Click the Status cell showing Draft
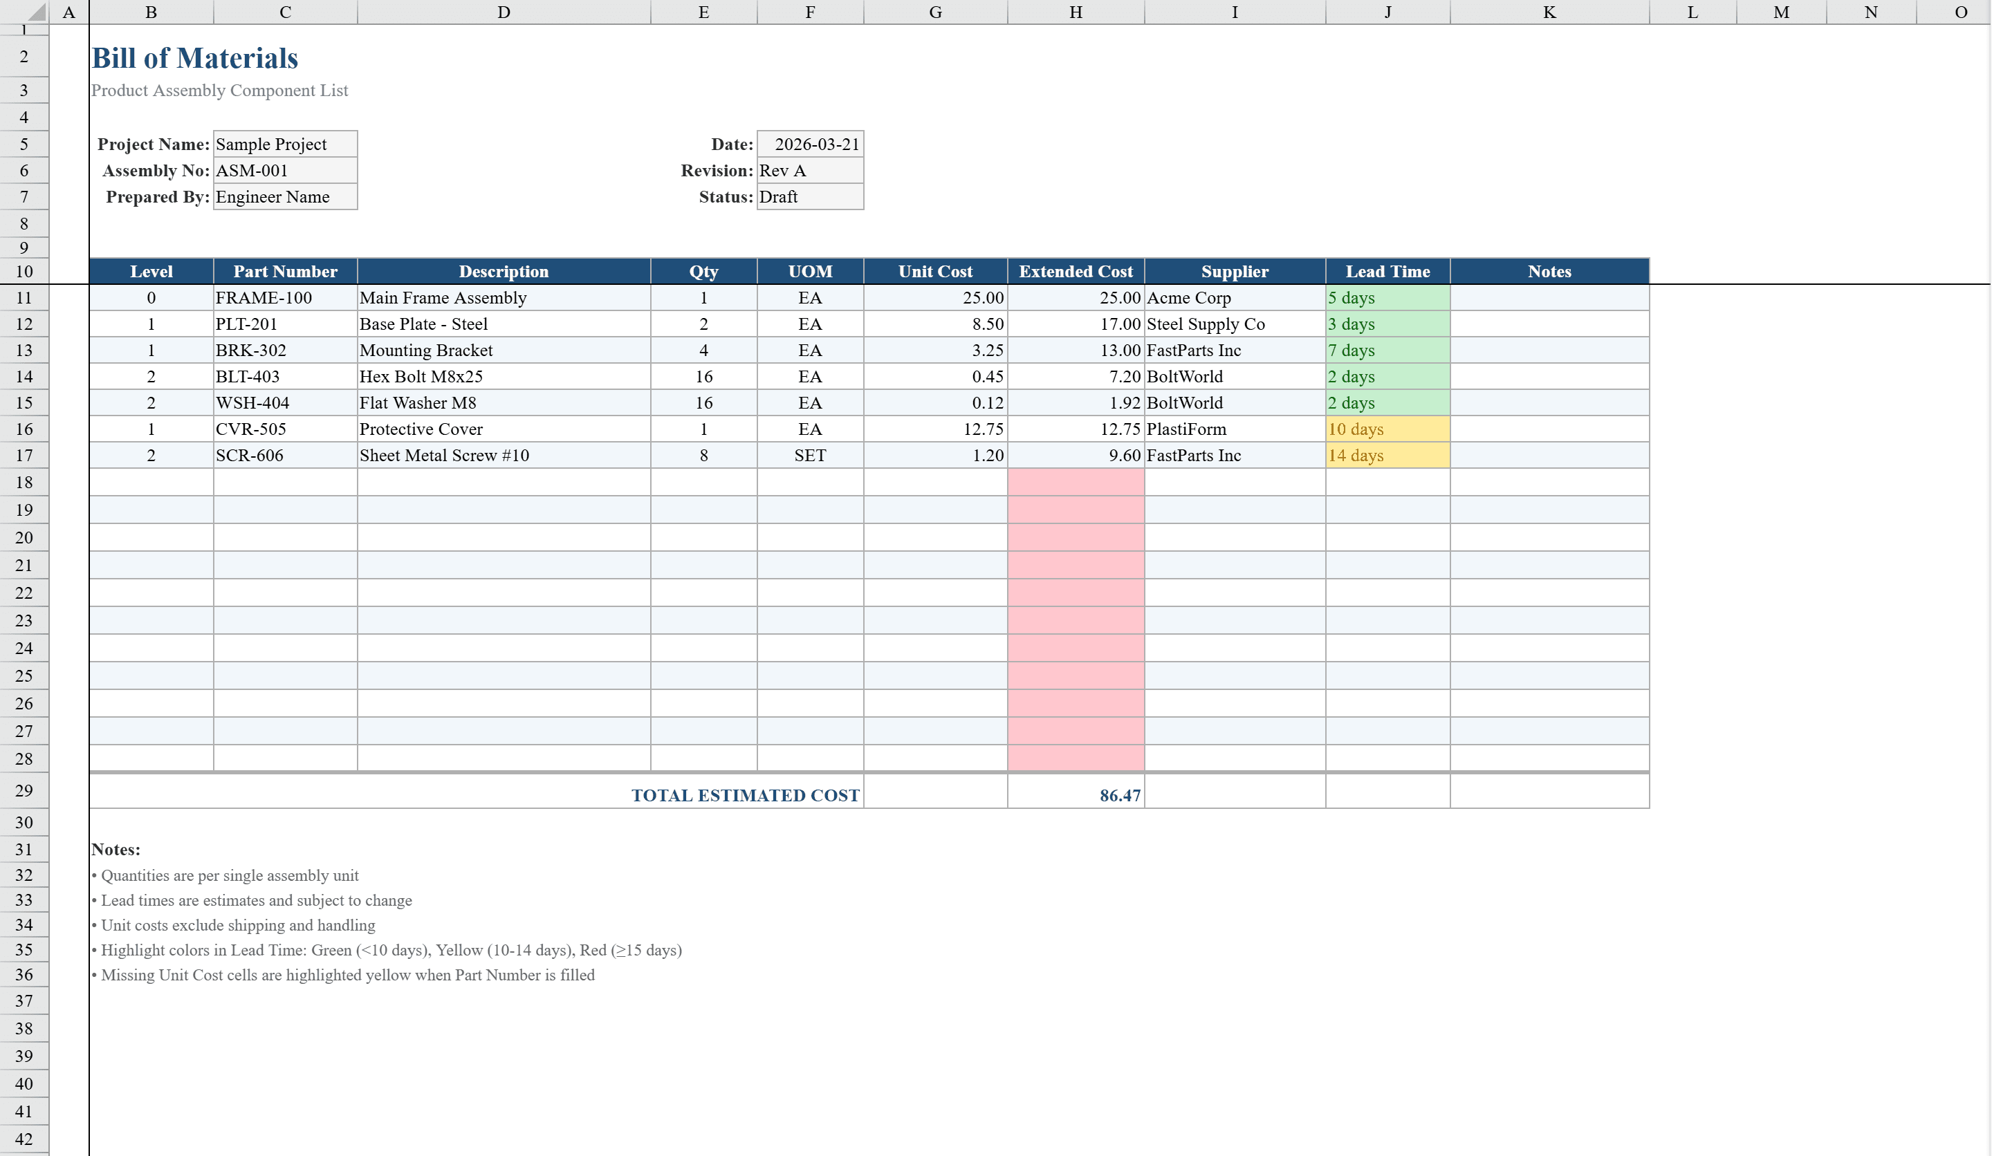 coord(809,197)
